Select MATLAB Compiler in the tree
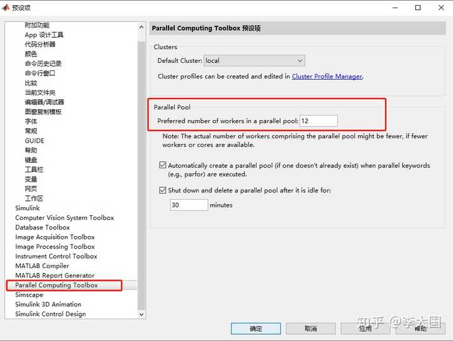The height and width of the screenshot is (341, 453). tap(42, 266)
